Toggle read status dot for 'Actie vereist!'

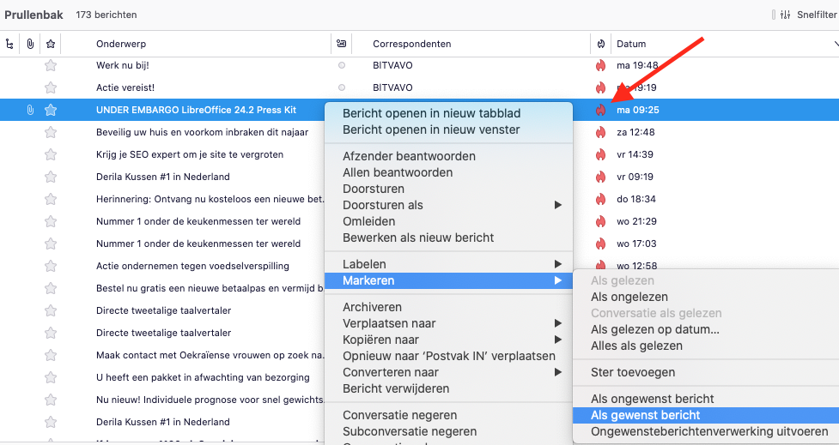pos(342,87)
